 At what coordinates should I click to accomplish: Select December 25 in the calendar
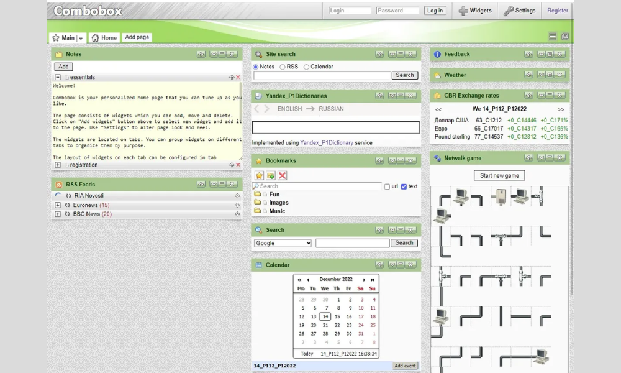tap(373, 325)
